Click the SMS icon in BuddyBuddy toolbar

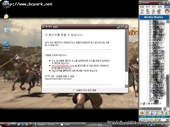point(148,12)
